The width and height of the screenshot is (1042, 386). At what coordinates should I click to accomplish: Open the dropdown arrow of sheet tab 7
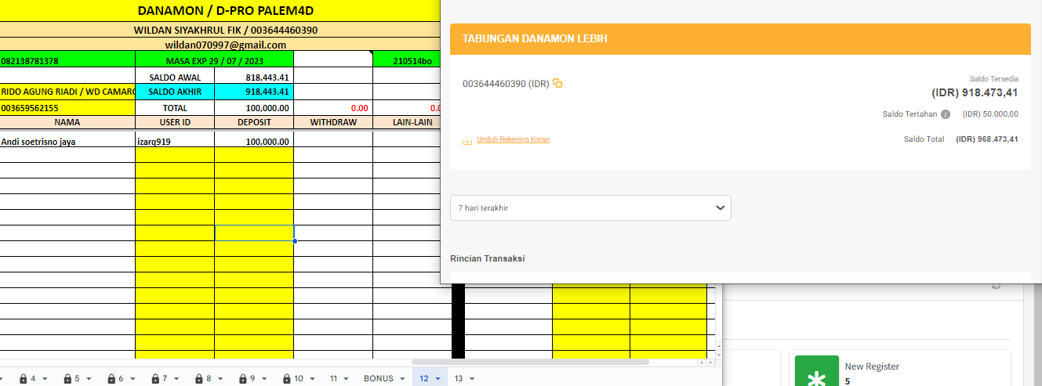click(176, 379)
